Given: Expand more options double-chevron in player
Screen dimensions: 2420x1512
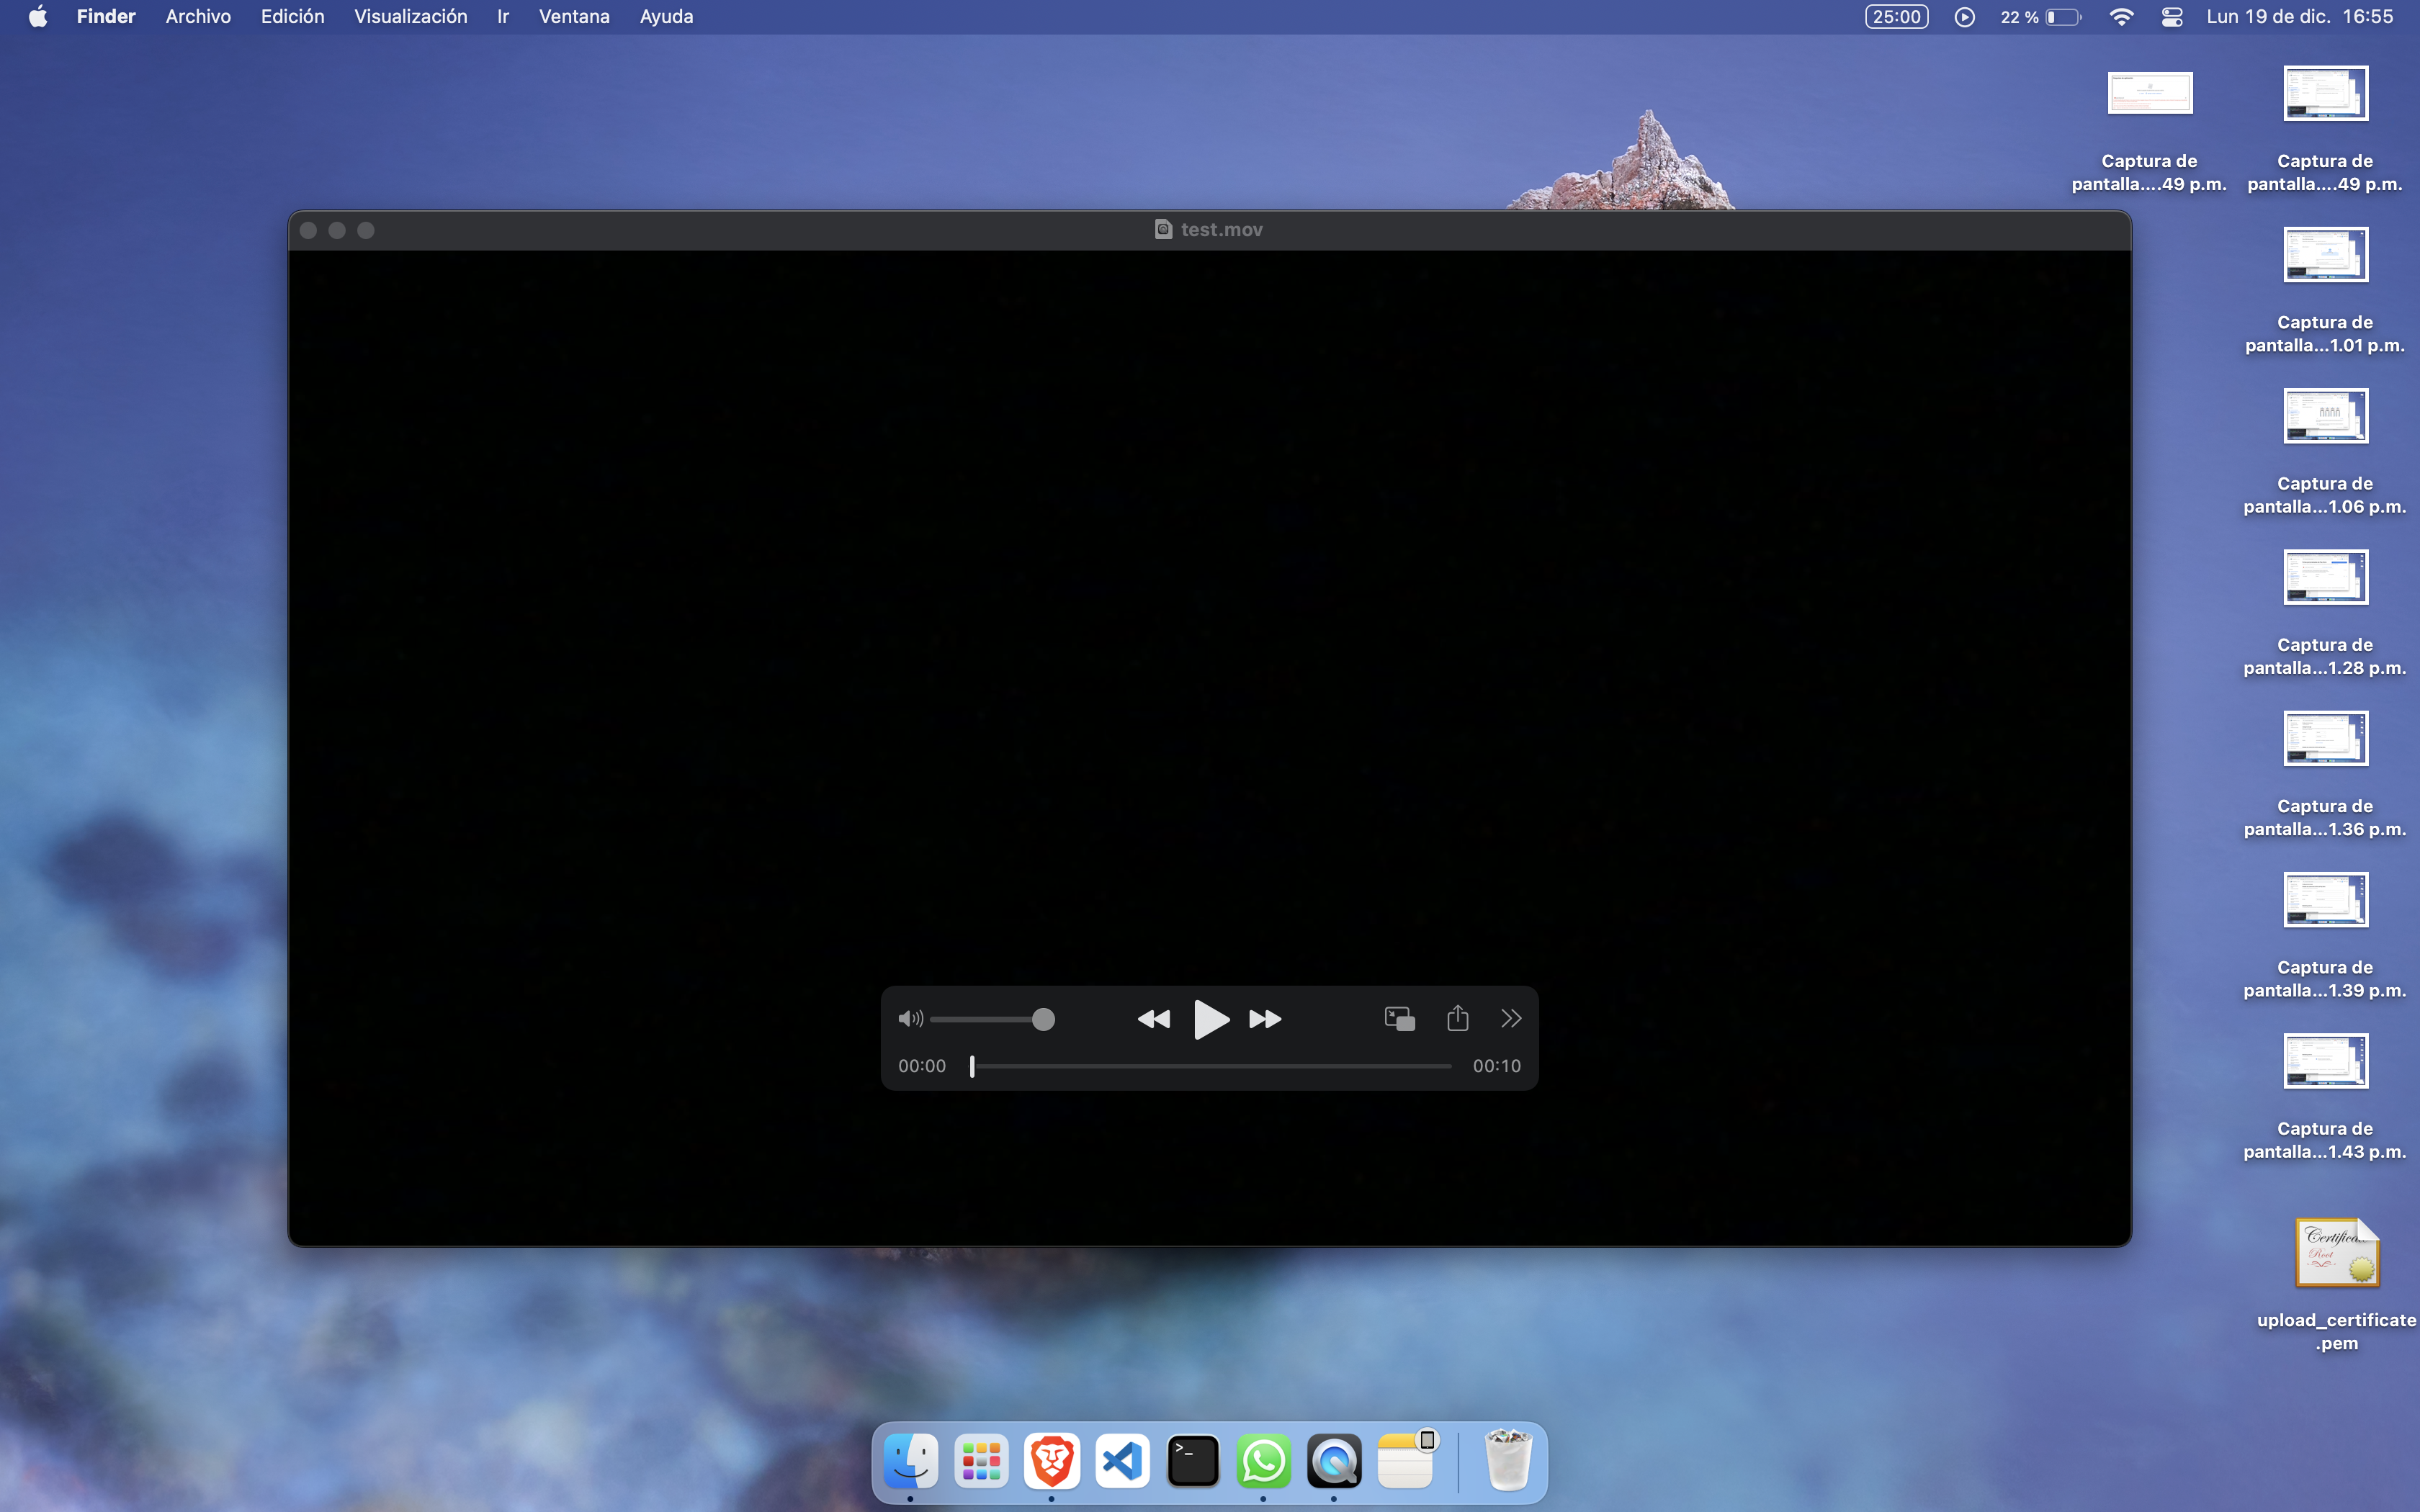Looking at the screenshot, I should point(1511,1018).
